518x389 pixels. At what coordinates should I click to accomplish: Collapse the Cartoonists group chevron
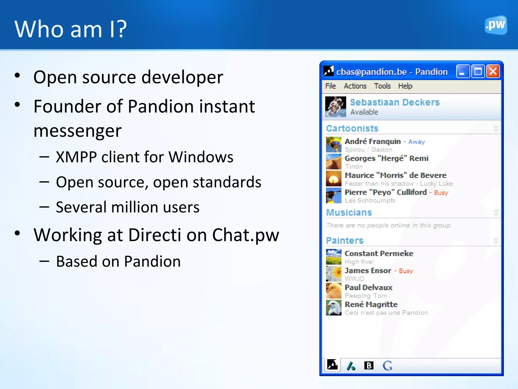(x=496, y=129)
